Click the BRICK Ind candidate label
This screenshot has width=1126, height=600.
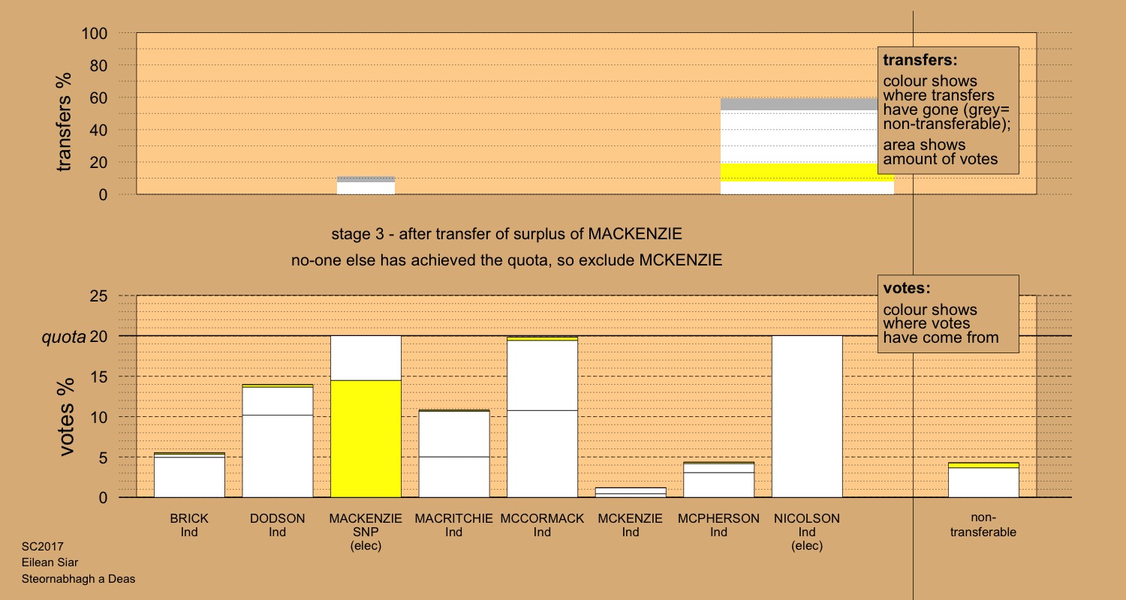point(189,525)
